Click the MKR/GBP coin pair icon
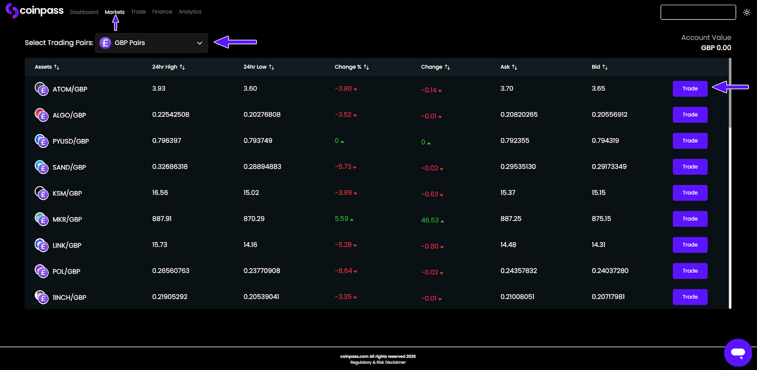 pyautogui.click(x=42, y=219)
